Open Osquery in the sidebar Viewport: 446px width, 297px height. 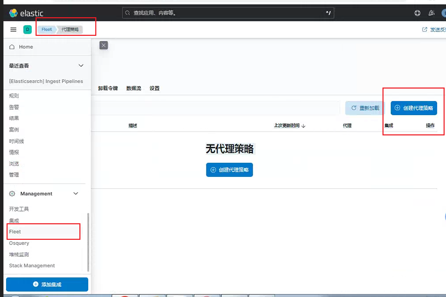click(19, 243)
